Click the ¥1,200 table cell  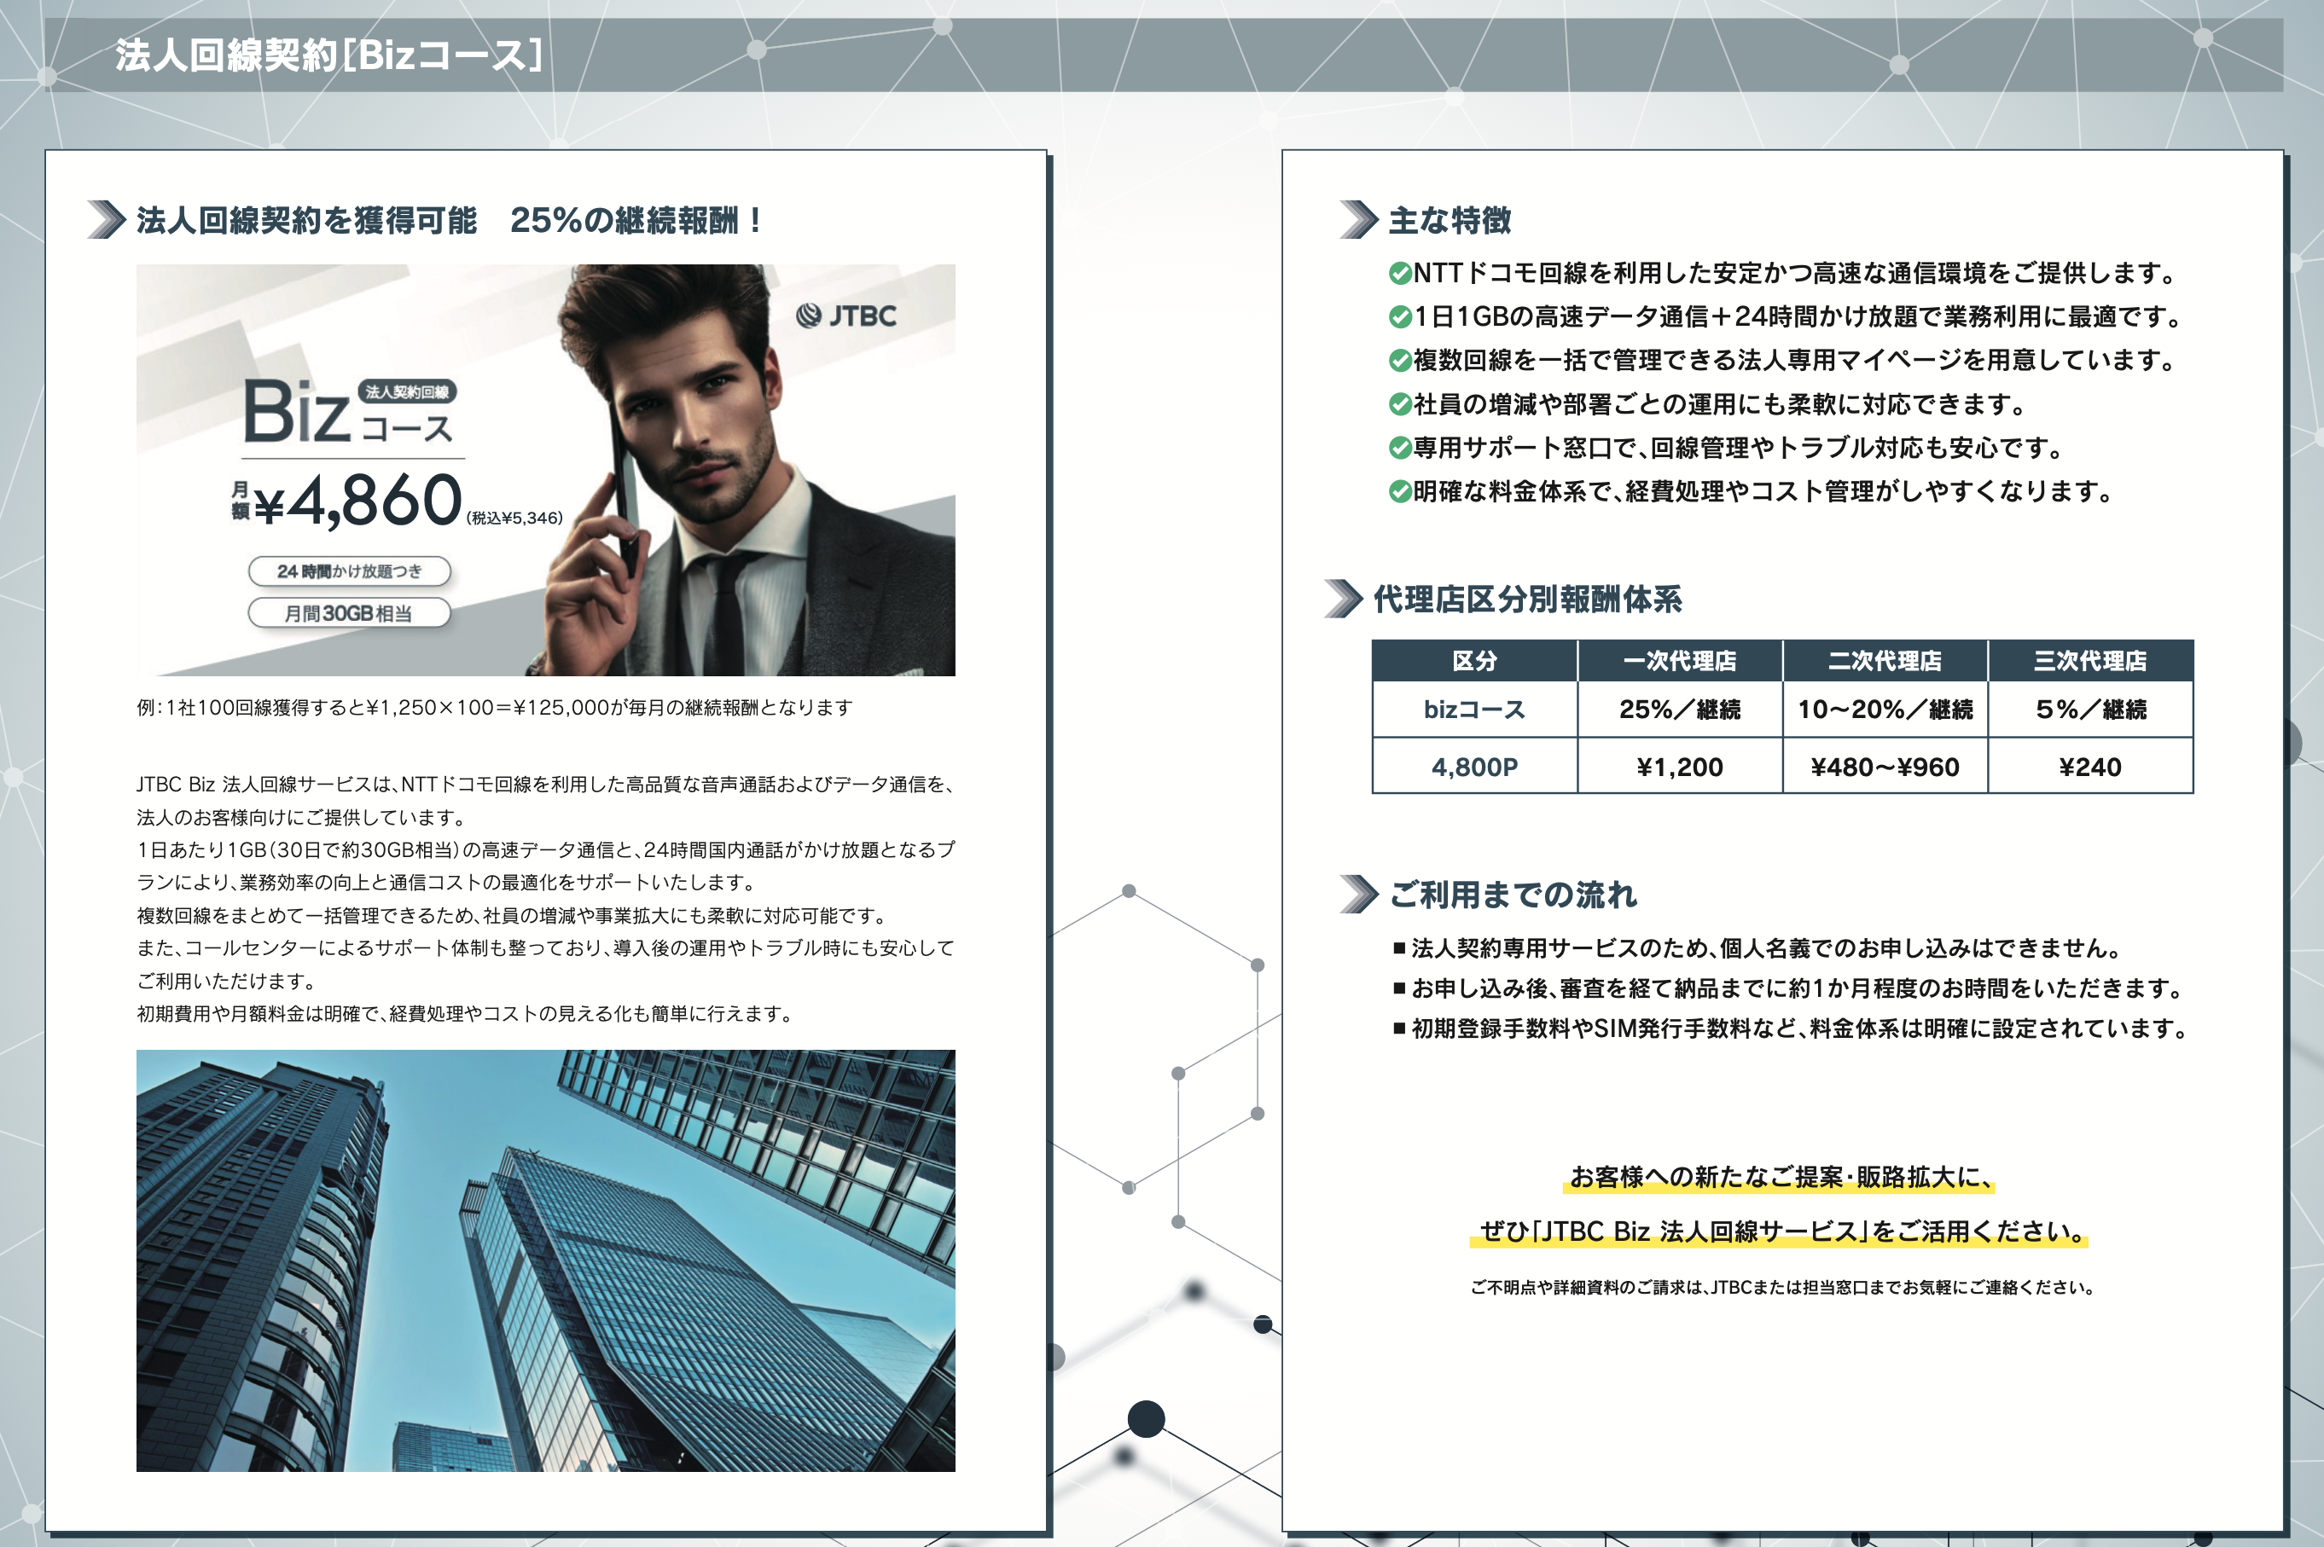coord(1680,767)
